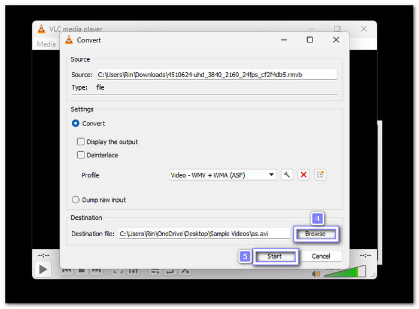Click the volume speaker mute icon
The width and height of the screenshot is (419, 309).
pyautogui.click(x=316, y=274)
